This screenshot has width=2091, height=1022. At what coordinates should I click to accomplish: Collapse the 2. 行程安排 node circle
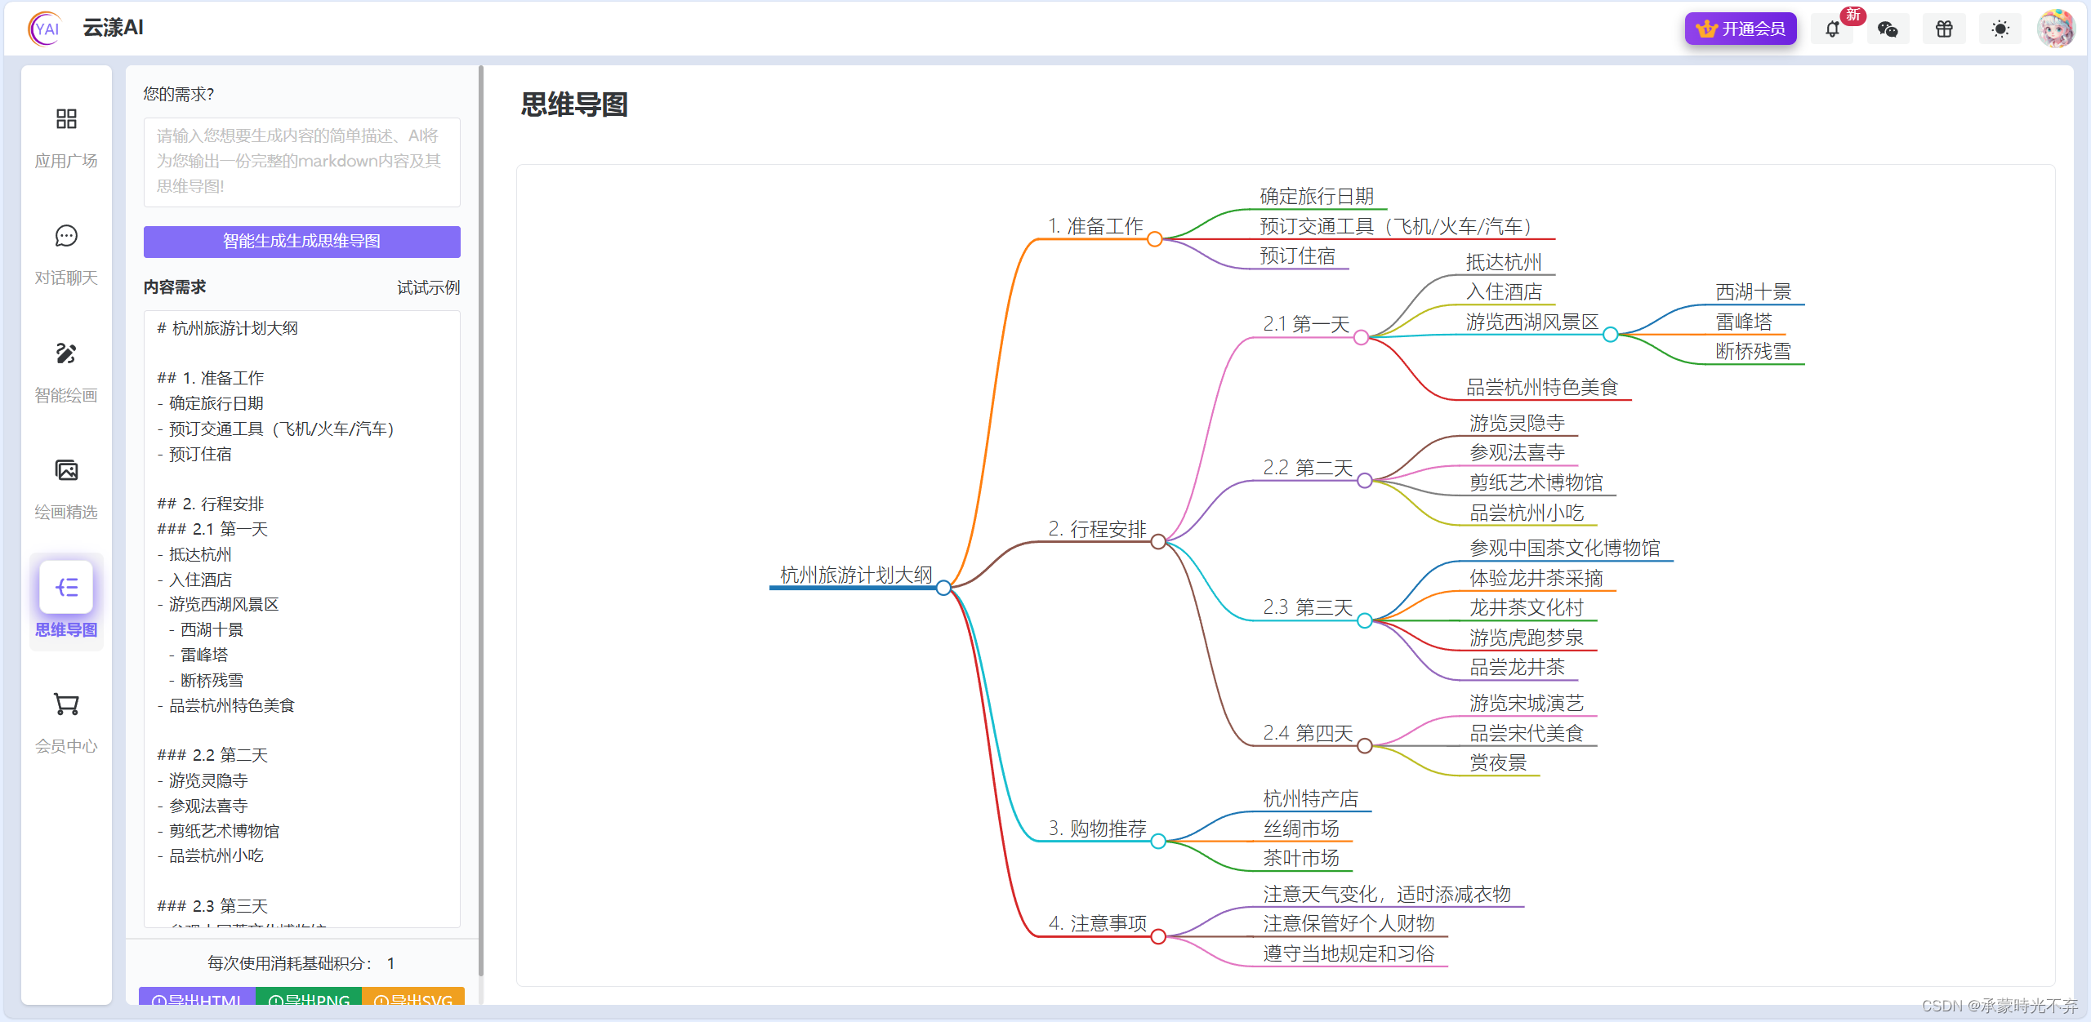point(1157,542)
